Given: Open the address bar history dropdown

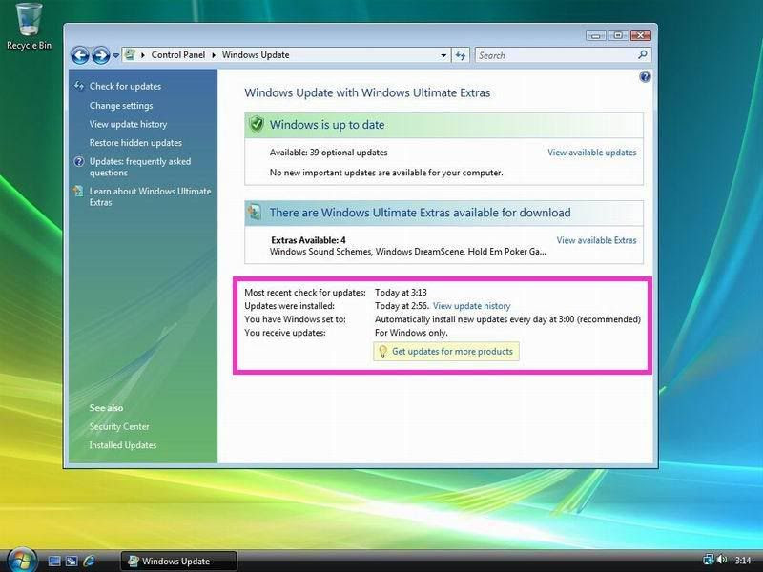Looking at the screenshot, I should click(x=443, y=55).
